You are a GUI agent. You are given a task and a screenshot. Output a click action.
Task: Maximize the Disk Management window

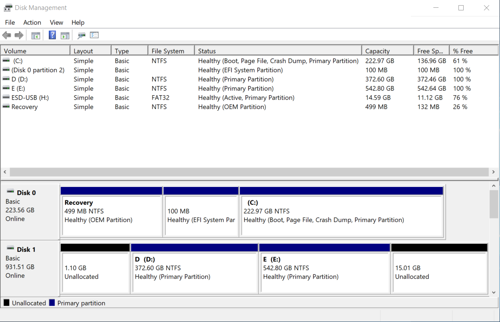tap(461, 8)
